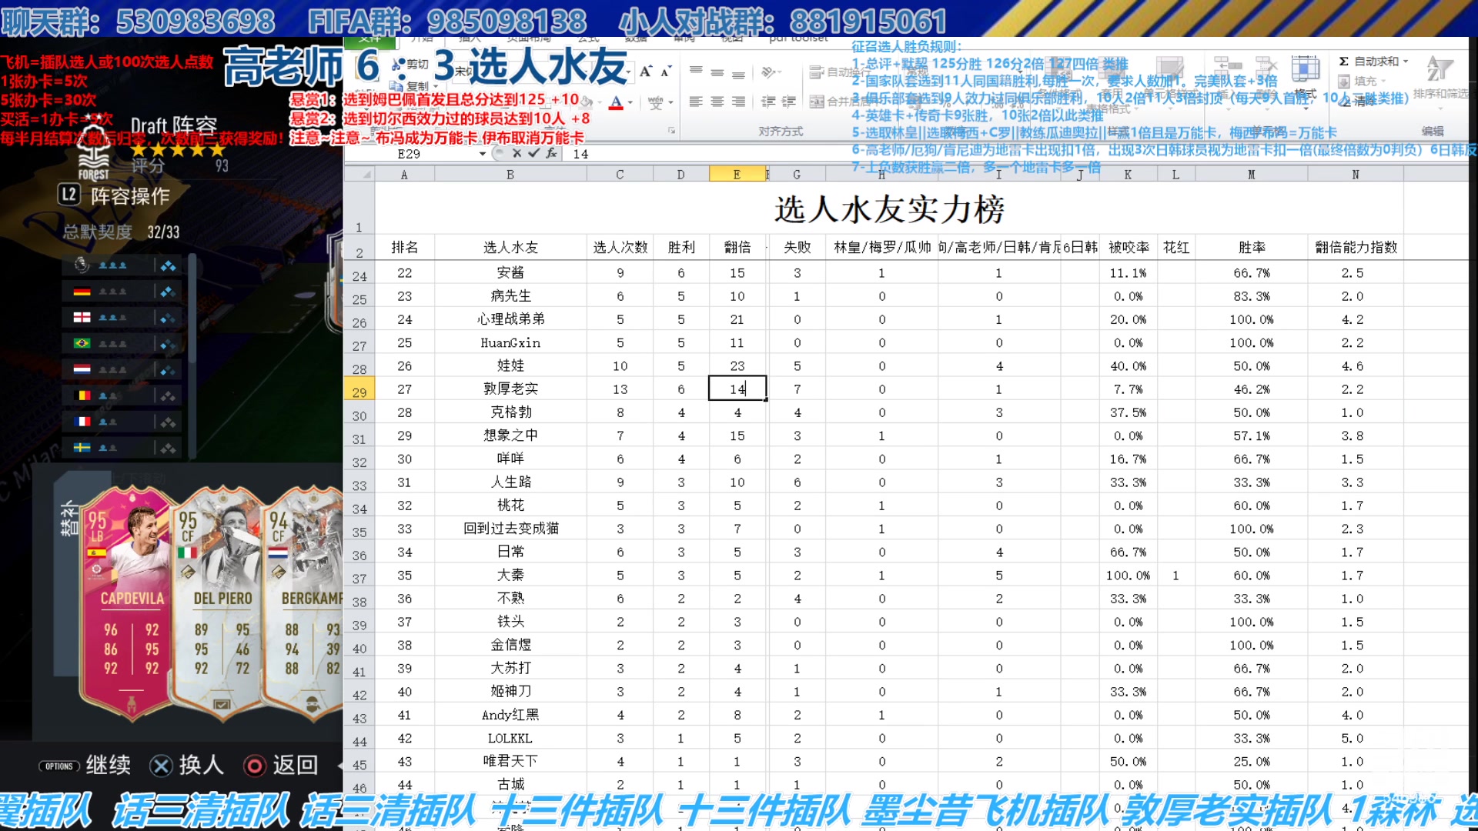Image resolution: width=1478 pixels, height=831 pixels.
Task: Align cell text left
Action: tap(696, 102)
